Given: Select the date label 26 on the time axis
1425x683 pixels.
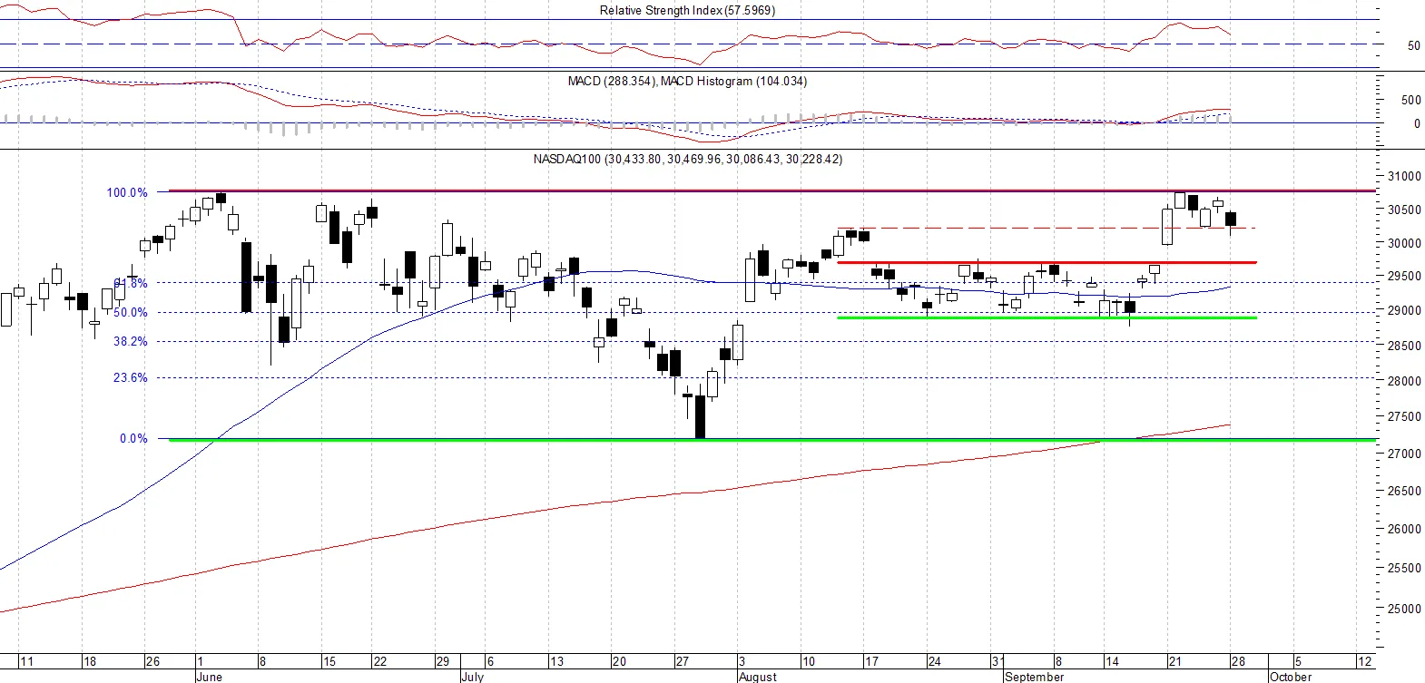Looking at the screenshot, I should click(x=152, y=661).
